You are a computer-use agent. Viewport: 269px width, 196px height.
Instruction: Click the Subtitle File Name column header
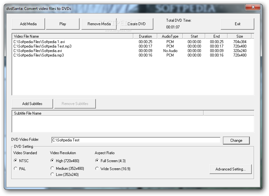108,113
